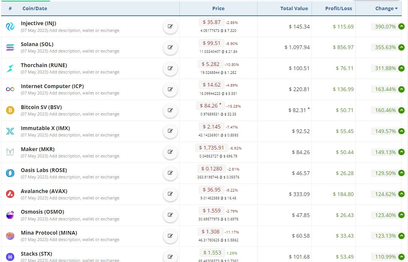Click the 390.07% change value
The width and height of the screenshot is (408, 262).
point(385,27)
